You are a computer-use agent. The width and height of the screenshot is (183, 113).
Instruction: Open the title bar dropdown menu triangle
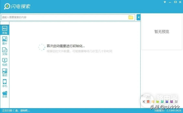click(165, 2)
